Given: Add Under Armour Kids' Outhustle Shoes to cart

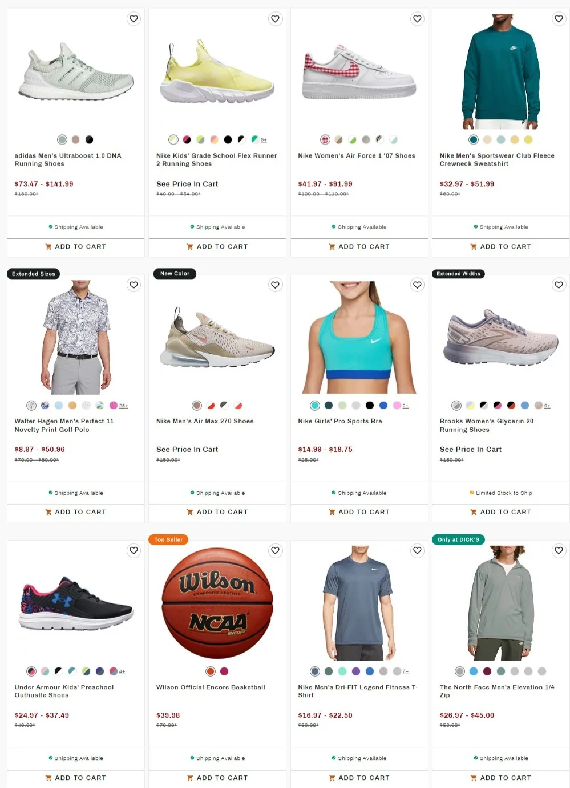Looking at the screenshot, I should click(76, 778).
